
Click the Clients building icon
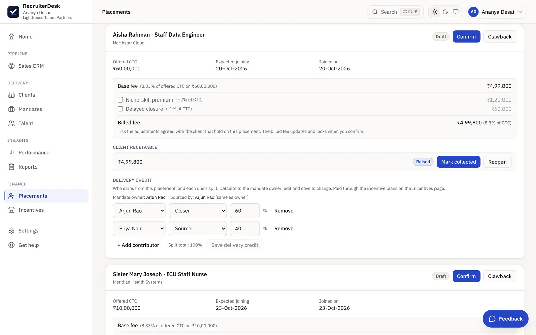click(11, 95)
